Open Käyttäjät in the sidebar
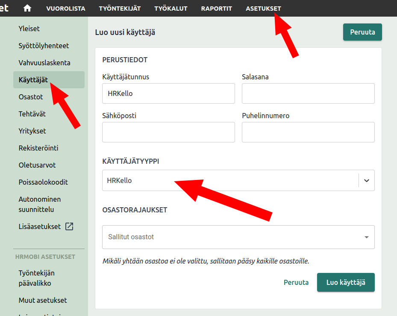 [x=33, y=80]
